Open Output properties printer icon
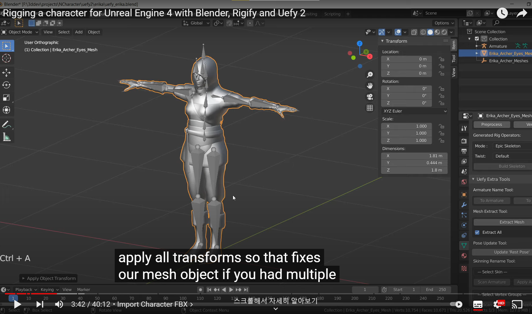 point(464,151)
